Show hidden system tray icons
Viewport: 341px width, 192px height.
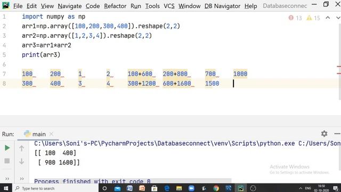301,188
